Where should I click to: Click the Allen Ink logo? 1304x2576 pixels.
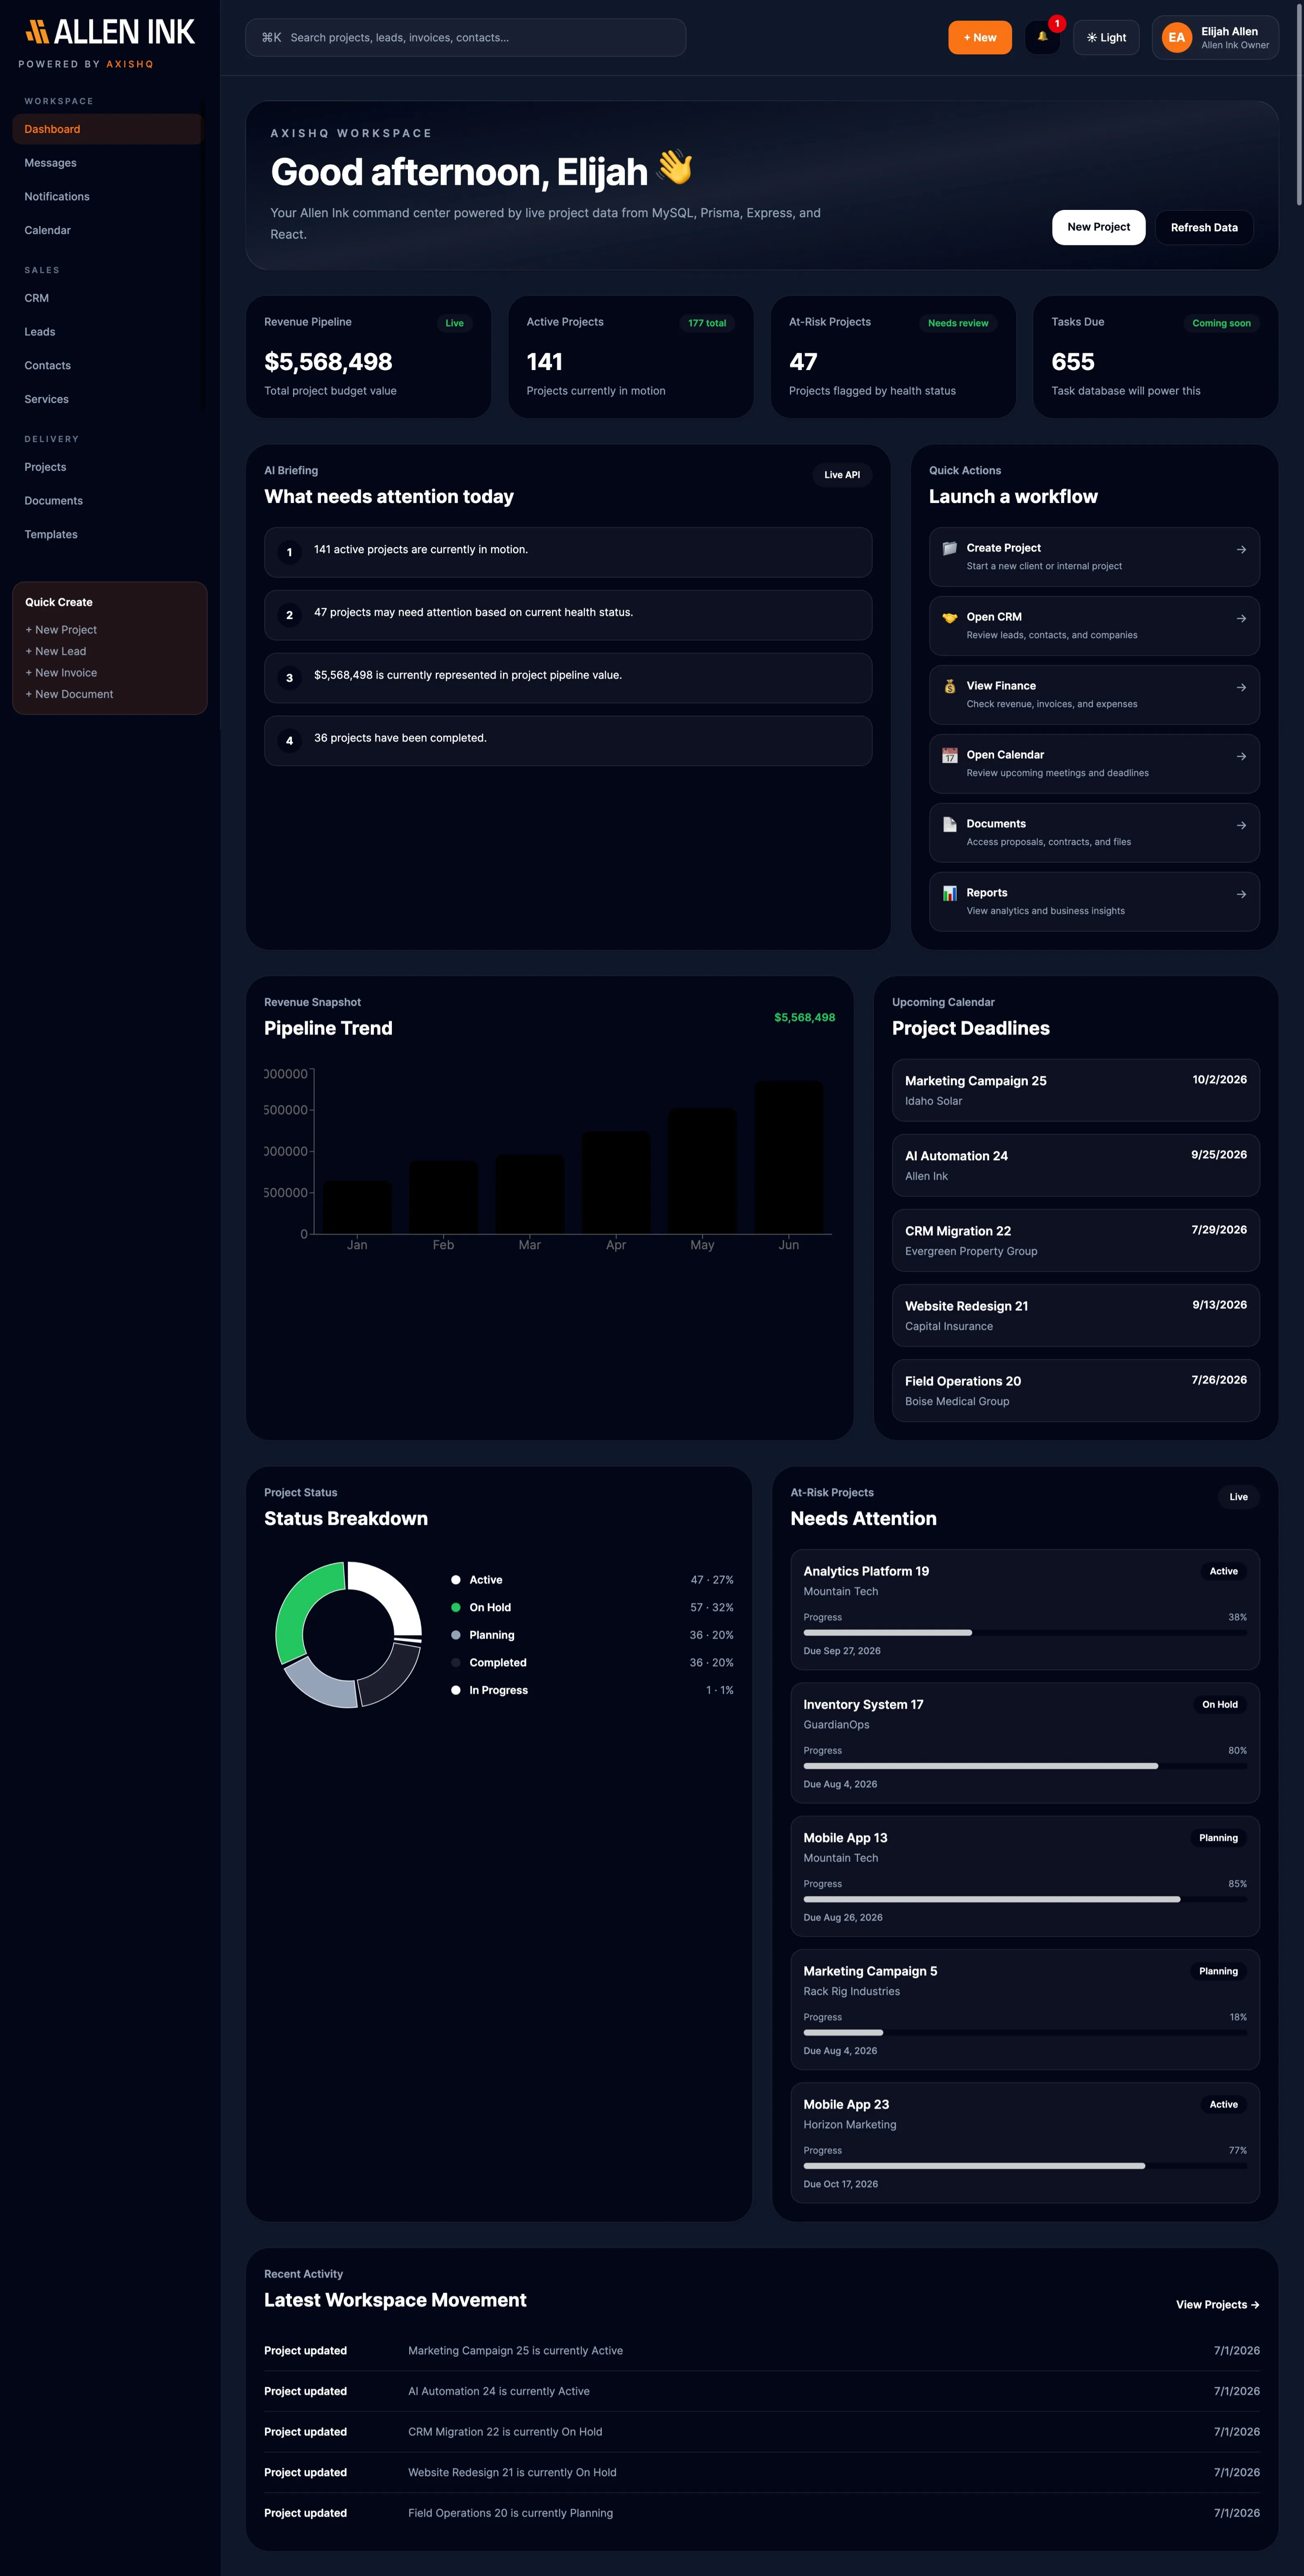point(110,32)
